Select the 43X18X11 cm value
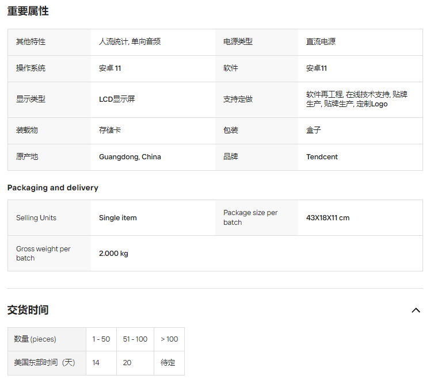This screenshot has height=383, width=434. [x=328, y=218]
